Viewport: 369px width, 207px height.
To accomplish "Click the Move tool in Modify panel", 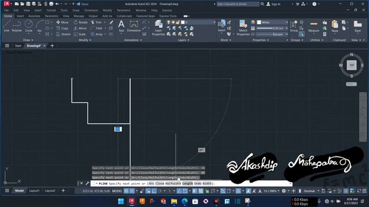I will click(62, 22).
